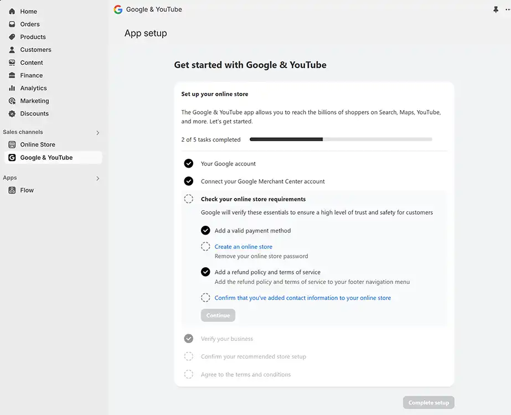Open Home in the sidebar
511x415 pixels.
(28, 12)
